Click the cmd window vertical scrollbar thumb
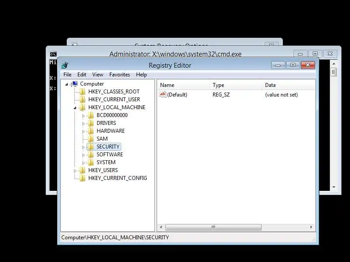Image resolution: width=350 pixels, height=262 pixels. point(334,72)
